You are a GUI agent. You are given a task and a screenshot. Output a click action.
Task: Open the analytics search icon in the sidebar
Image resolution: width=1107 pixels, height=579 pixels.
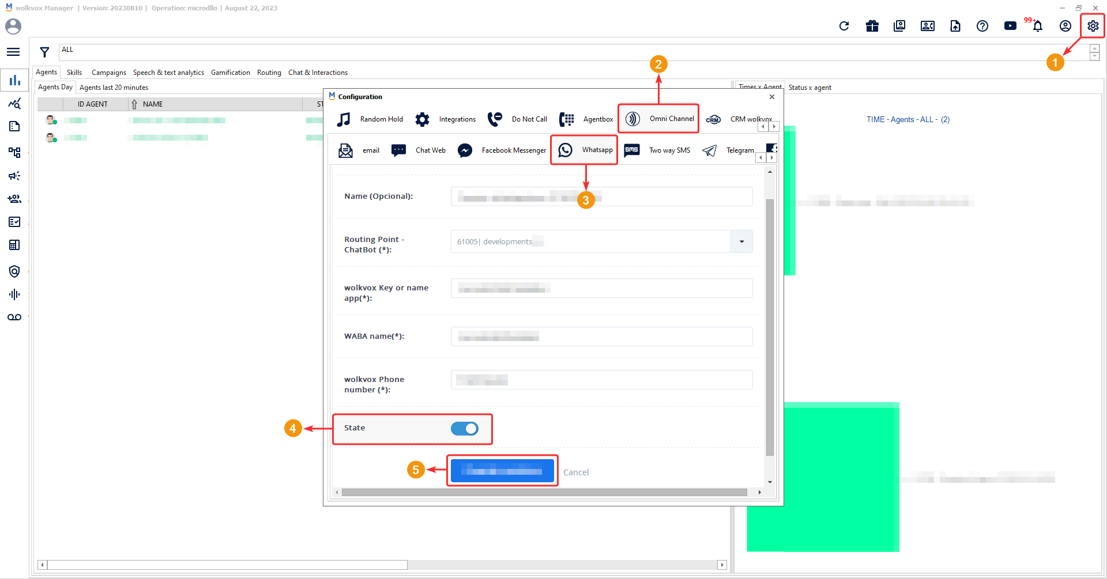coord(14,104)
